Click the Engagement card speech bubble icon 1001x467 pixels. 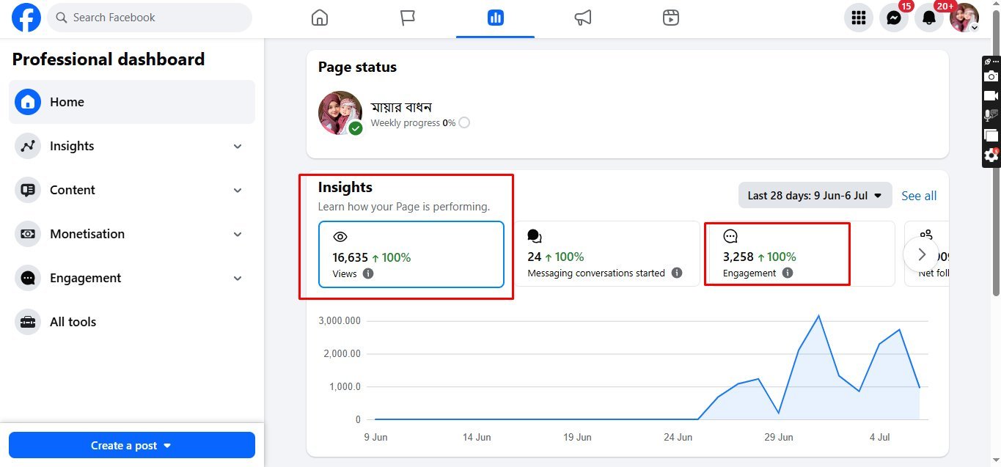(730, 236)
